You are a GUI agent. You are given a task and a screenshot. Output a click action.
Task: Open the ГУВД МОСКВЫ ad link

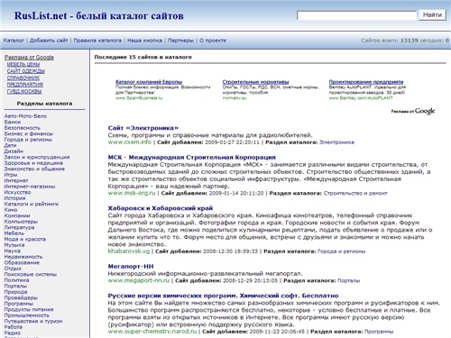click(24, 91)
